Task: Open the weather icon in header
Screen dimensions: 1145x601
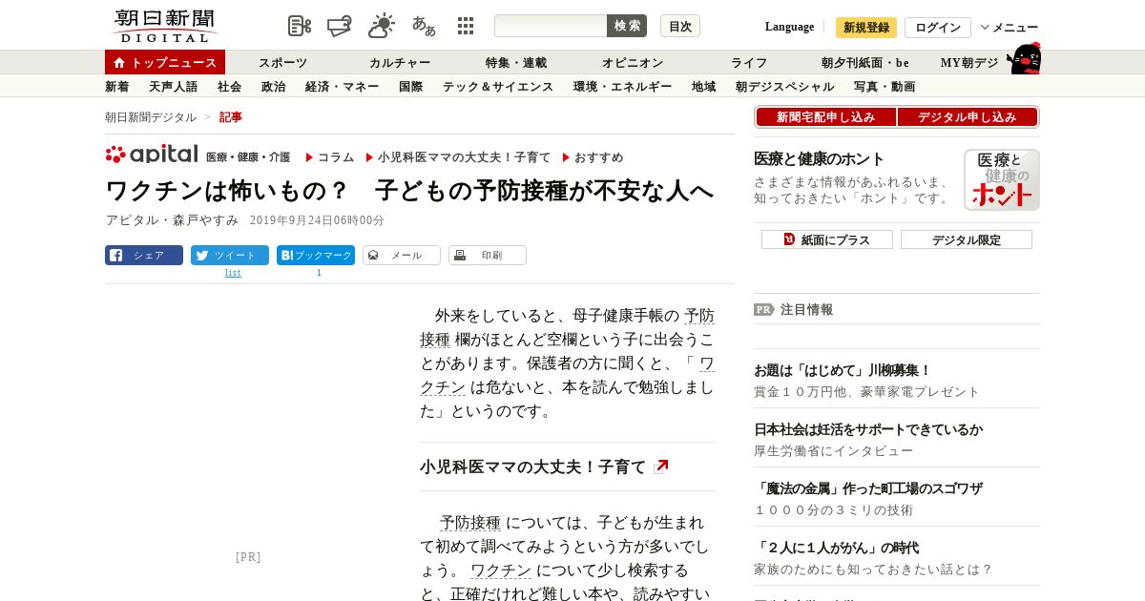Action: click(382, 26)
